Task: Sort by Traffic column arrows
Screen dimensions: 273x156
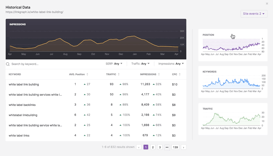Action: coord(119,74)
